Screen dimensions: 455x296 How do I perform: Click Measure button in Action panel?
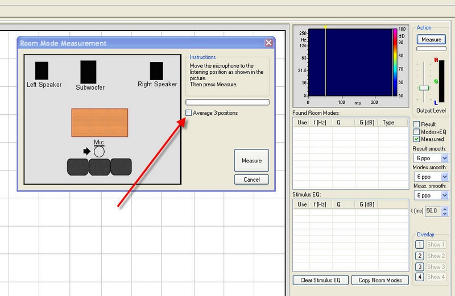coord(432,39)
